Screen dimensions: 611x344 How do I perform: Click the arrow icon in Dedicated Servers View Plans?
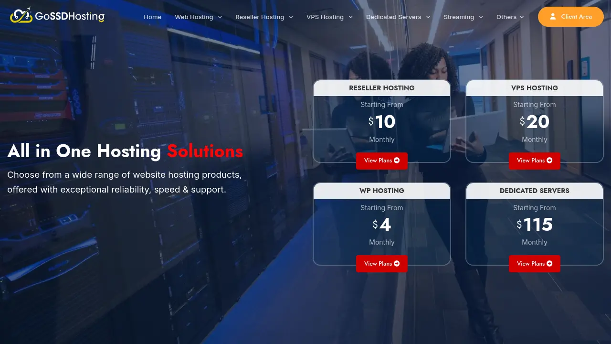549,263
